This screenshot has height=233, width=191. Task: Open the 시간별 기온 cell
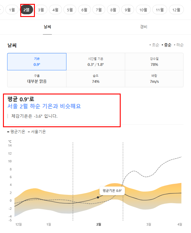96,61
